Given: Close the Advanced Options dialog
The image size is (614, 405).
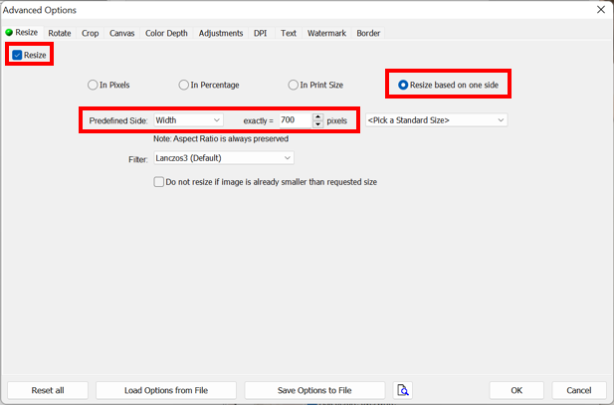Looking at the screenshot, I should [x=601, y=9].
